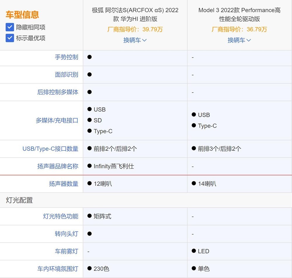Select the 灯光特色功能 parameter link
Image resolution: width=292 pixels, height=278 pixels.
pos(61,216)
